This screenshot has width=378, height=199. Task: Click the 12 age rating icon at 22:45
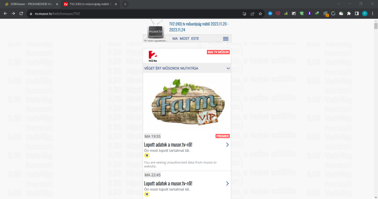click(x=146, y=194)
